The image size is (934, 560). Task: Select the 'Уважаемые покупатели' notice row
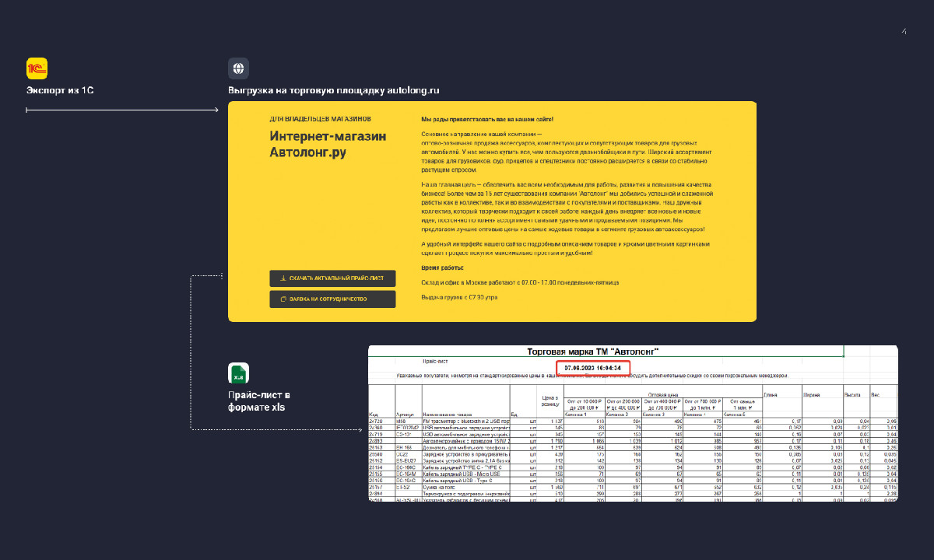(x=592, y=376)
